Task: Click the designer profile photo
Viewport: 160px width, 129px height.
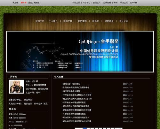Action: pyautogui.click(x=17, y=87)
